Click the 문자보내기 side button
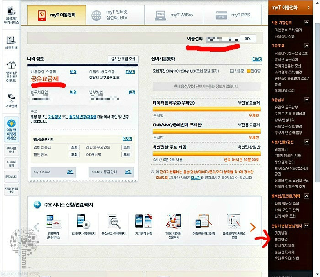This screenshot has width=320, height=277. (11, 177)
